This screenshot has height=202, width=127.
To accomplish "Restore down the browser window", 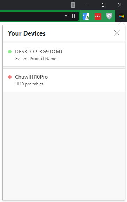I will point(103,5).
